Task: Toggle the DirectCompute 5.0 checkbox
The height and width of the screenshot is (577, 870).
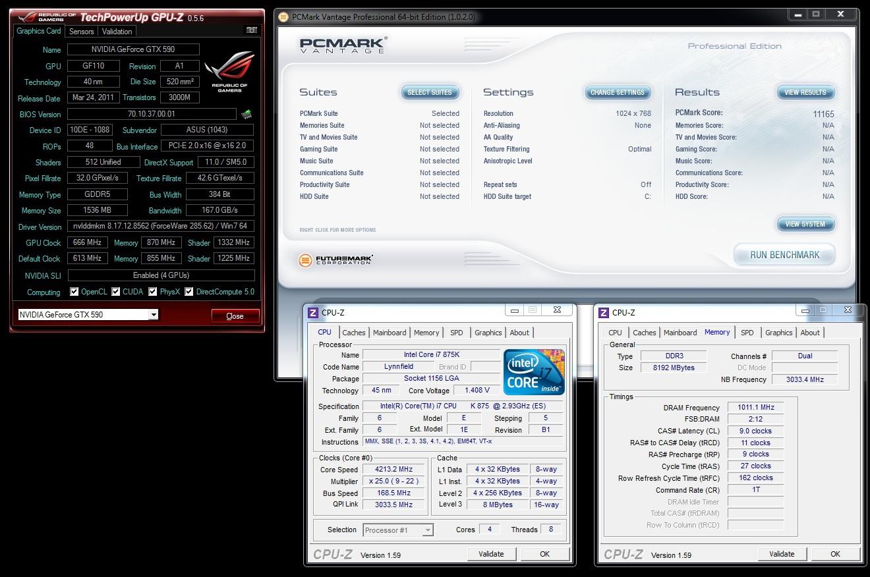Action: 189,292
